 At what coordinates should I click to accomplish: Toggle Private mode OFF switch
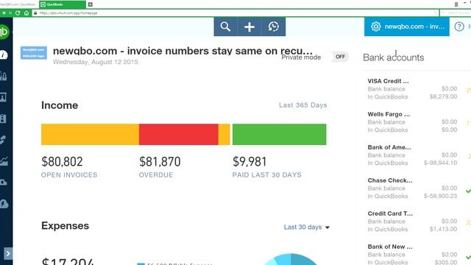(x=340, y=57)
